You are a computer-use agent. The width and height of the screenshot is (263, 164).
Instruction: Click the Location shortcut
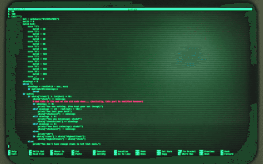point(123,151)
